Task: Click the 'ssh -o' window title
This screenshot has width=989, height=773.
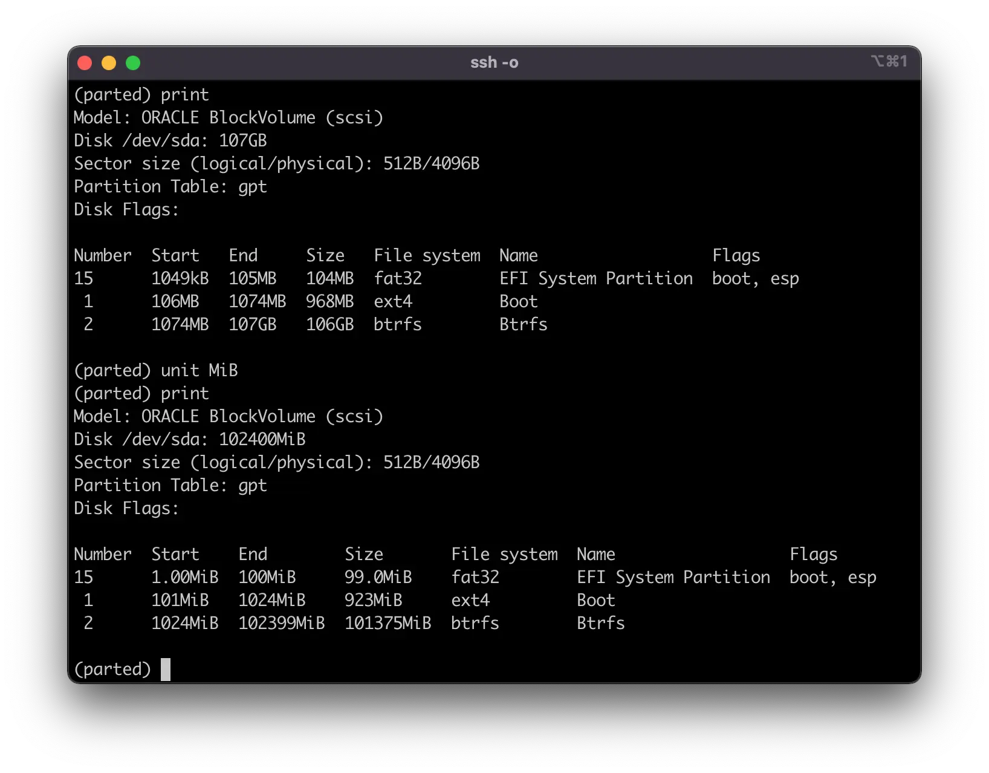Action: coord(494,63)
